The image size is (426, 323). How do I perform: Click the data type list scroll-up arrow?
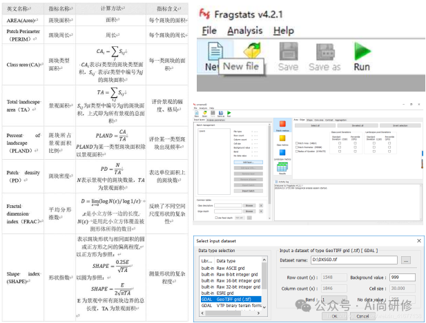[x=264, y=260]
